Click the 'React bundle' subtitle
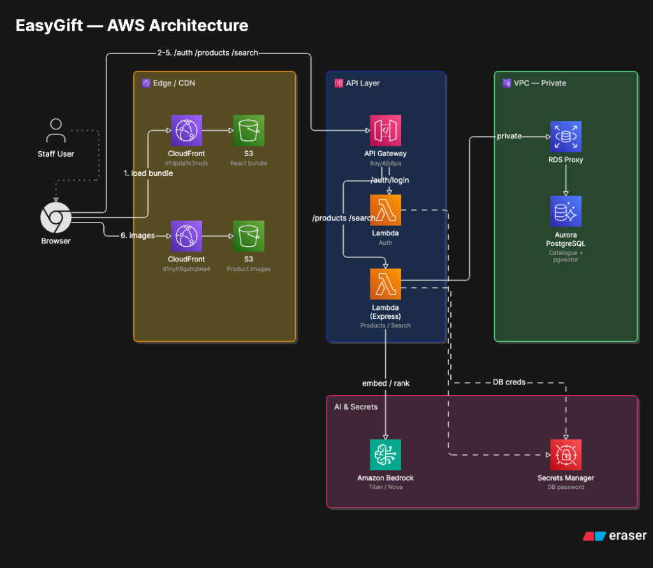The width and height of the screenshot is (653, 568). (x=249, y=163)
